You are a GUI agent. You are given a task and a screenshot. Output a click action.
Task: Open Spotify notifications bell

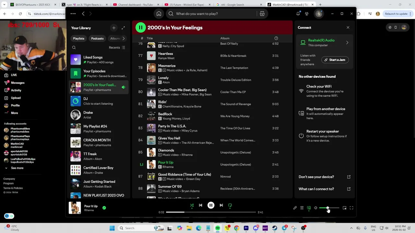coord(298,14)
